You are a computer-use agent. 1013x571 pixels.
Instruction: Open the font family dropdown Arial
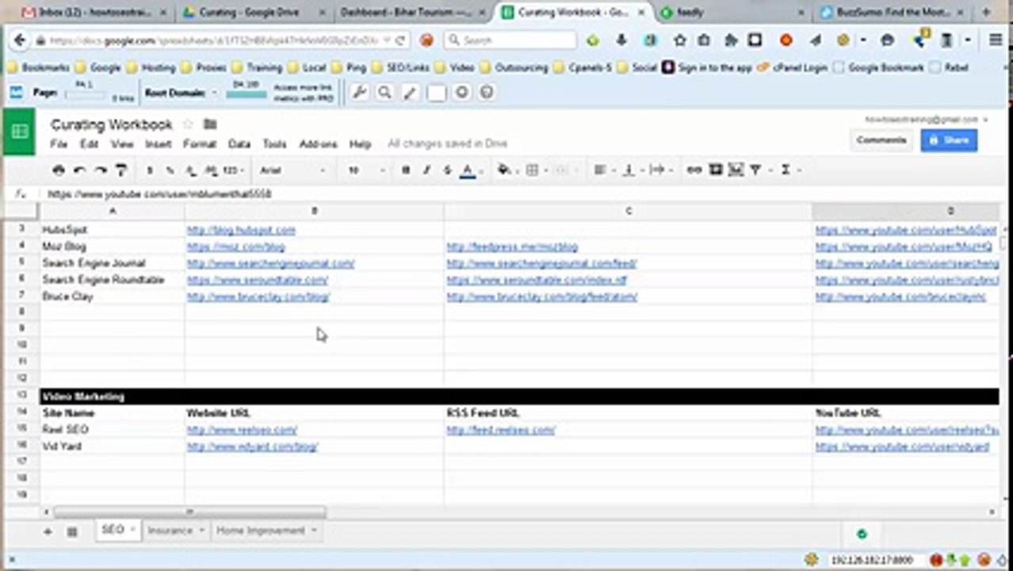(x=292, y=170)
